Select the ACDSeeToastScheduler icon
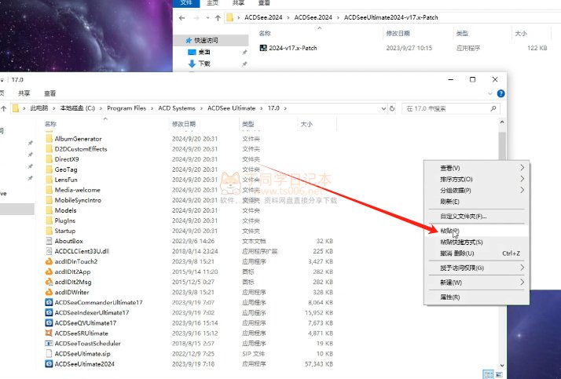 click(x=49, y=344)
